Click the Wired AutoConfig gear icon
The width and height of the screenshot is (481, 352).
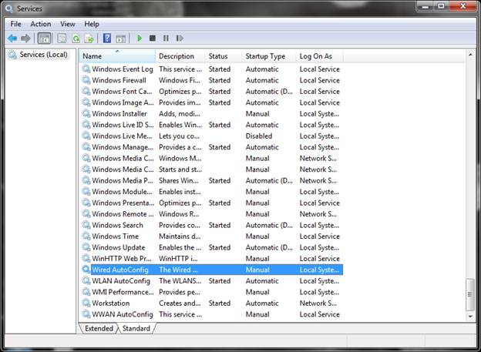pyautogui.click(x=86, y=270)
